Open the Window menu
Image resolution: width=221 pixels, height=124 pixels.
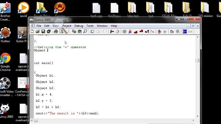pyautogui.click(x=102, y=26)
